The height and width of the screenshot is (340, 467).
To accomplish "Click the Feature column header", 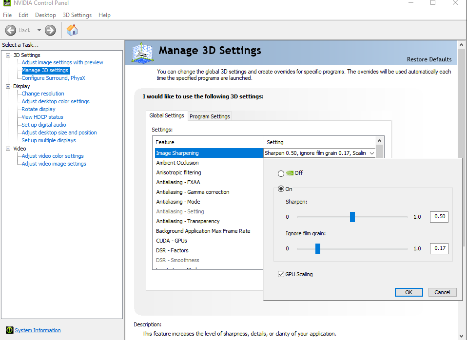I will [208, 142].
